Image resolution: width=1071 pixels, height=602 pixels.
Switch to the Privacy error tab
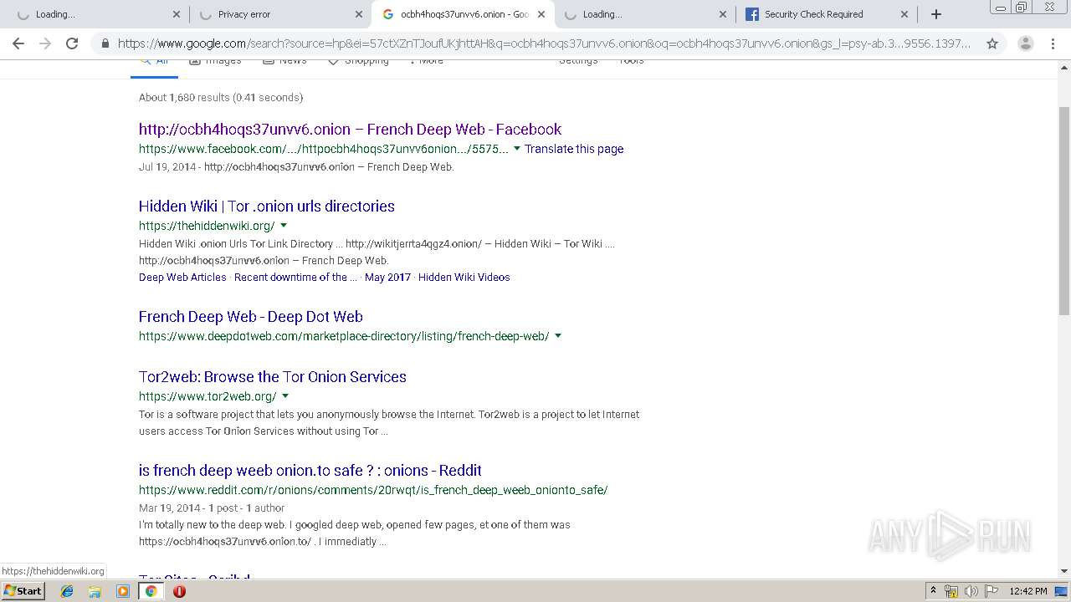pyautogui.click(x=279, y=14)
